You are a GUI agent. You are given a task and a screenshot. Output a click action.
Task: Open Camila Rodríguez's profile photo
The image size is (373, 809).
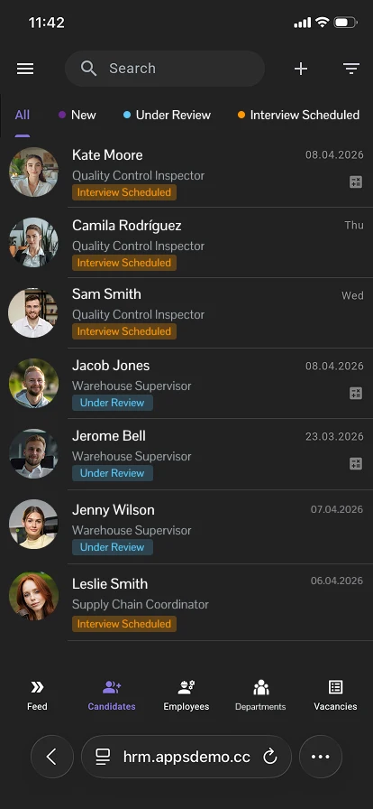pyautogui.click(x=33, y=242)
